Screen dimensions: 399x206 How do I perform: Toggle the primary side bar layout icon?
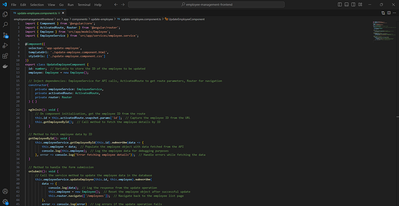pyautogui.click(x=340, y=5)
